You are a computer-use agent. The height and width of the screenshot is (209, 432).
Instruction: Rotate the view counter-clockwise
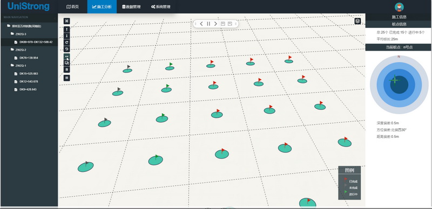[x=66, y=49]
